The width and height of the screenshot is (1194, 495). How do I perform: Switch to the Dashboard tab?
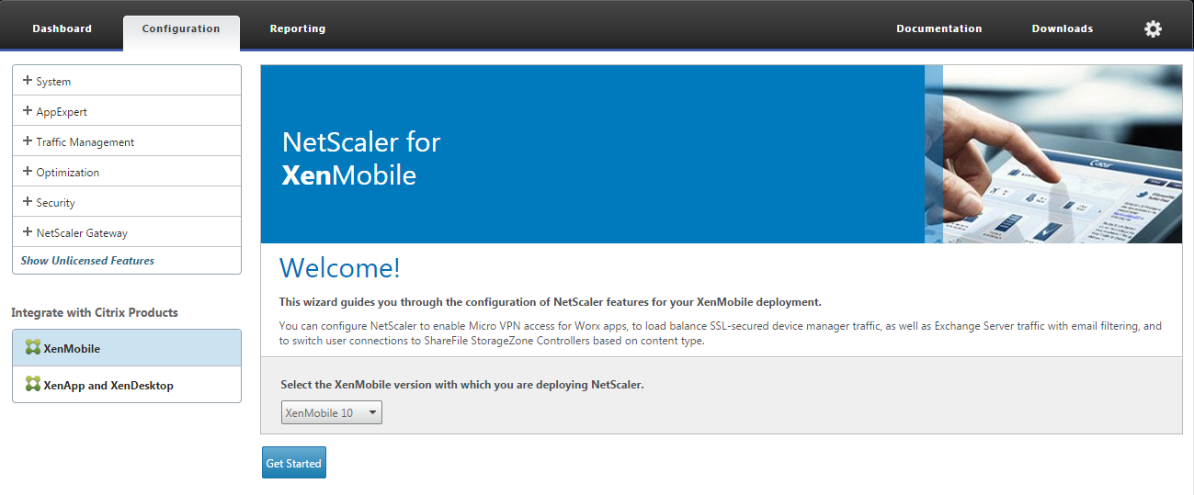62,28
